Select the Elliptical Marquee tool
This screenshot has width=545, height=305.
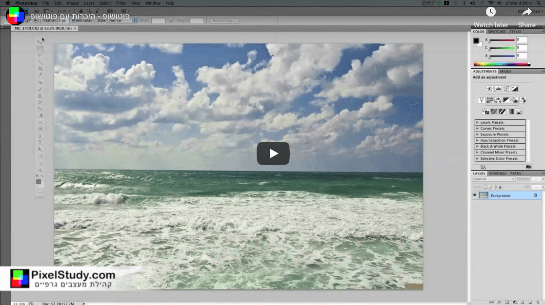point(40,49)
